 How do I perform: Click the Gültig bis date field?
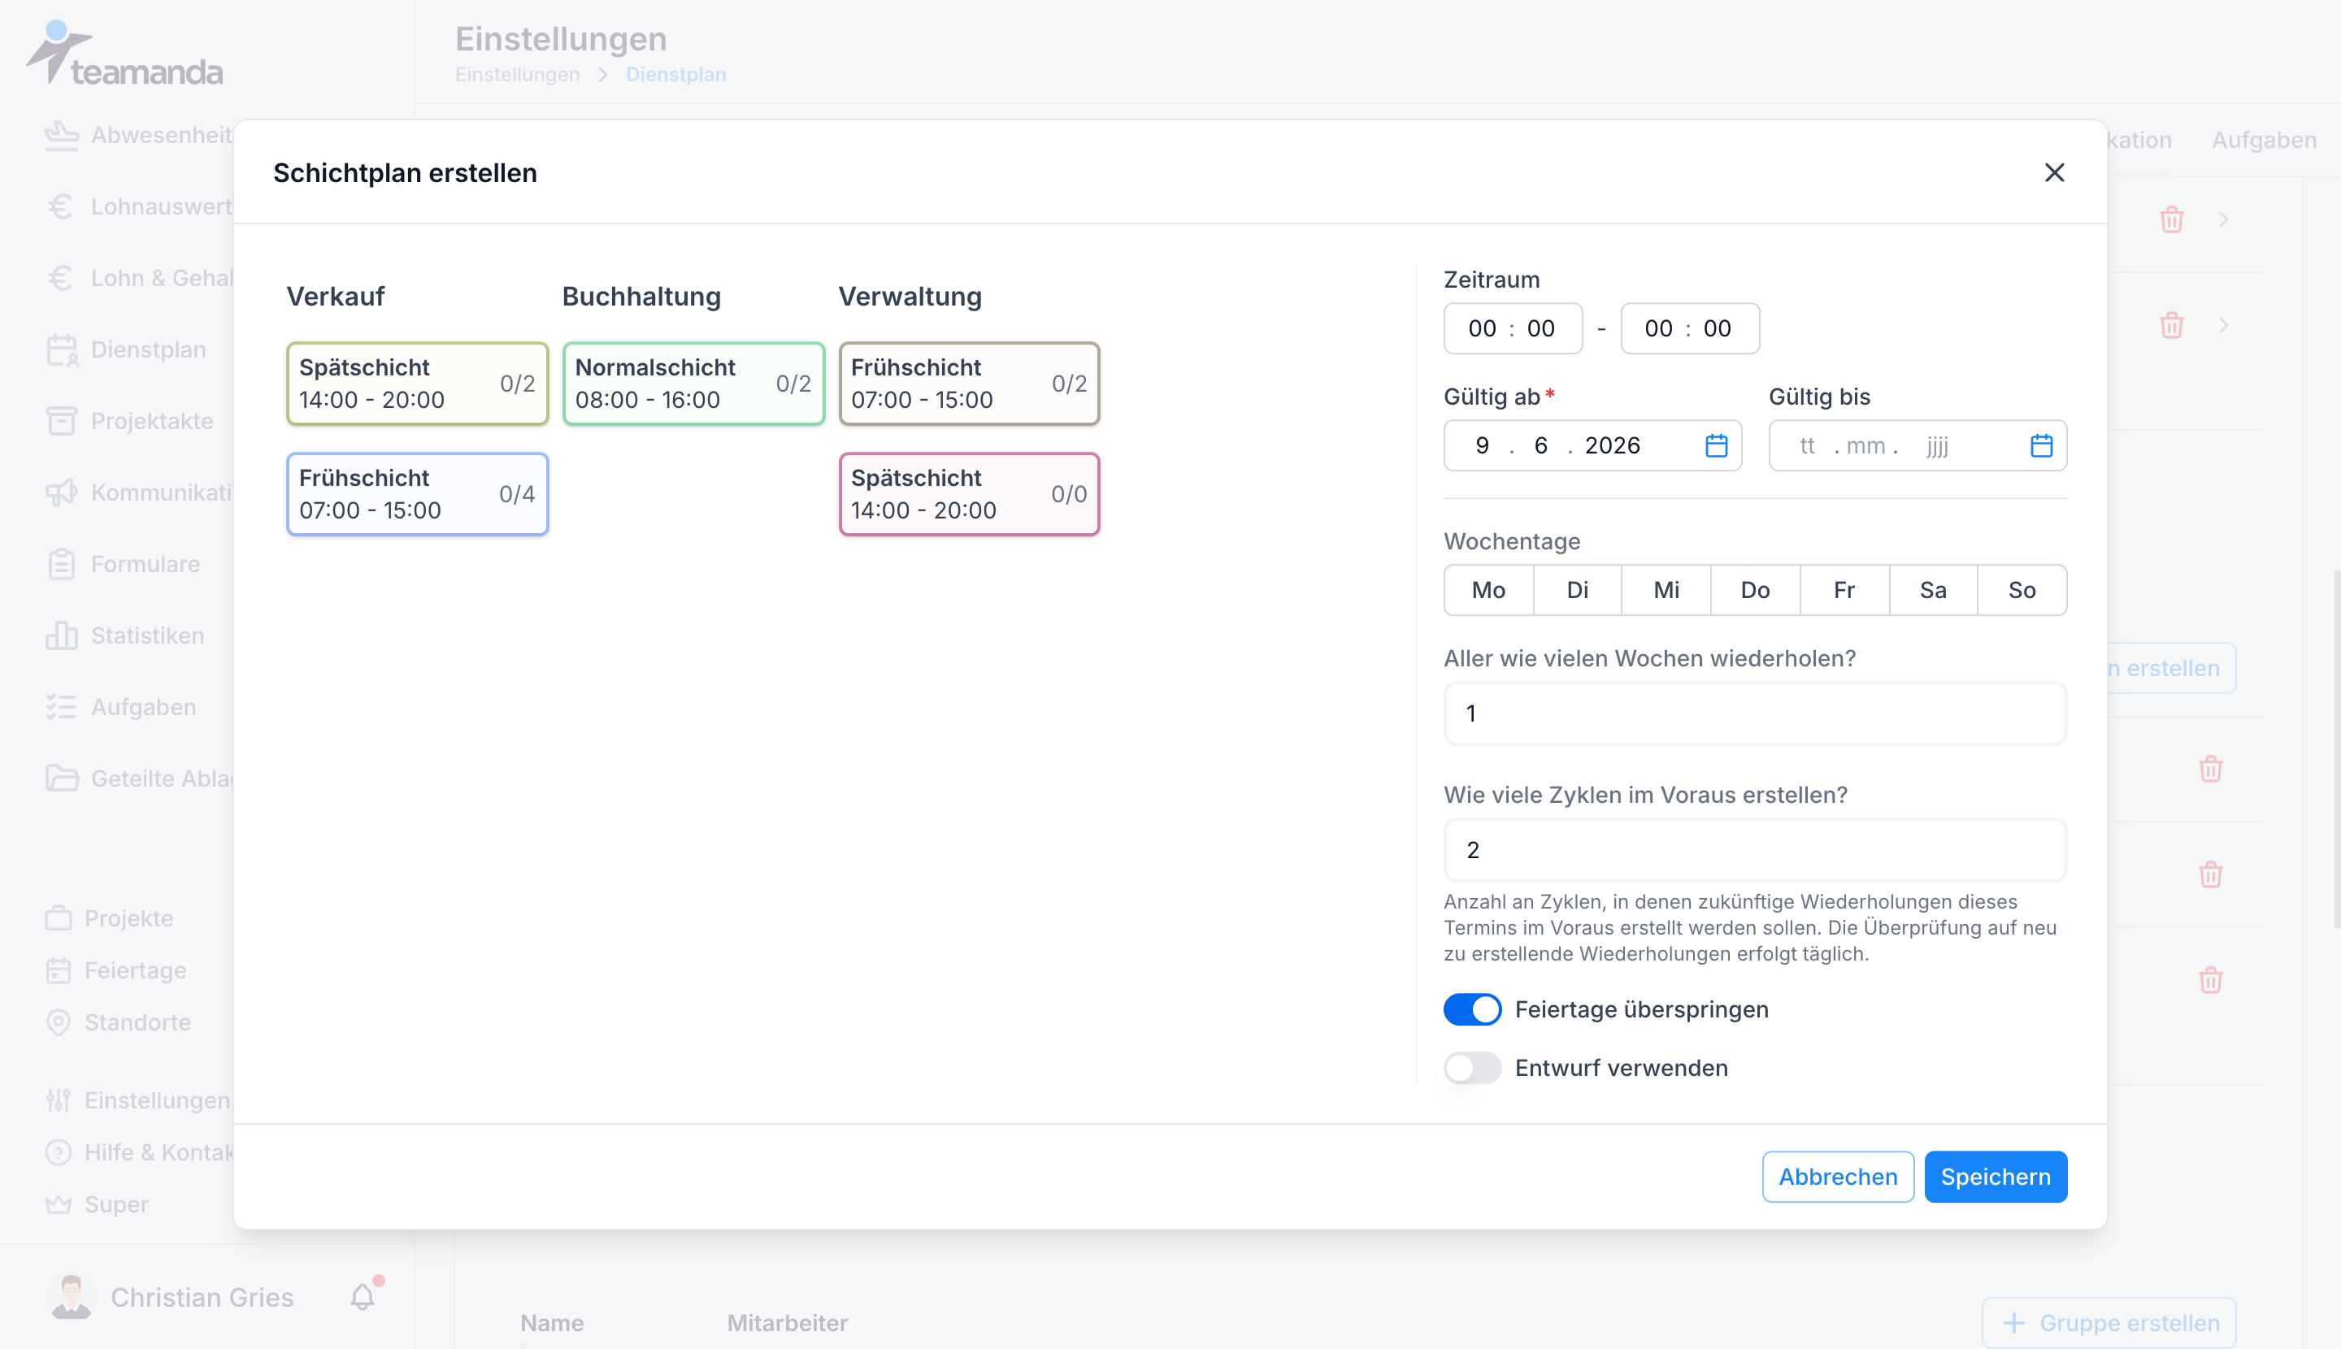pyautogui.click(x=1917, y=445)
